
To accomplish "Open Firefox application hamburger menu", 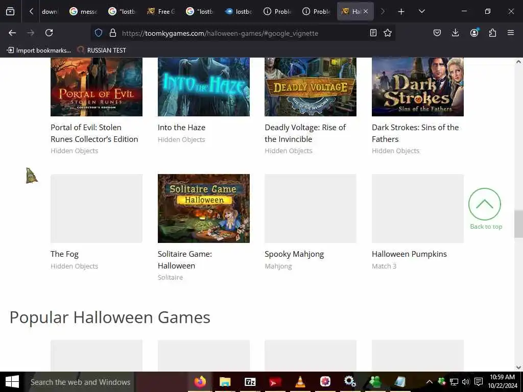I will tap(511, 33).
